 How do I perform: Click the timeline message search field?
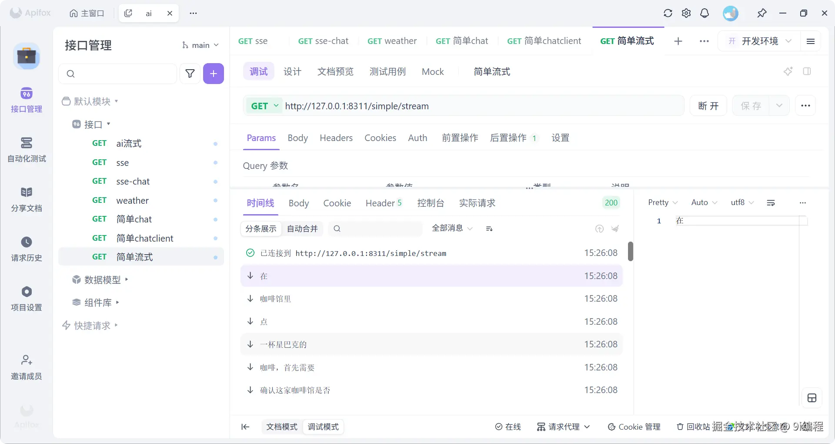[375, 229]
